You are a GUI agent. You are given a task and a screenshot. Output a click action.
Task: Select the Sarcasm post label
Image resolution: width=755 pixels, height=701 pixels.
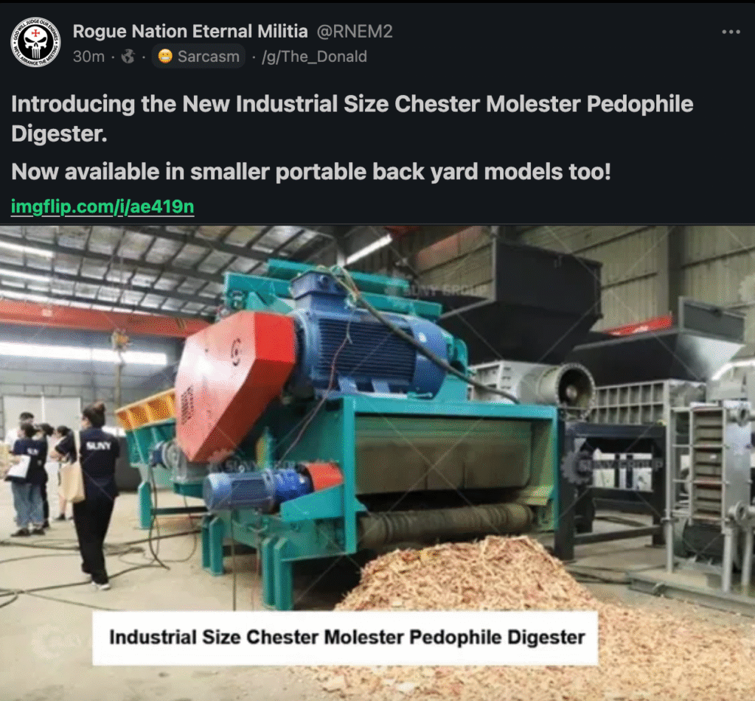tap(198, 56)
